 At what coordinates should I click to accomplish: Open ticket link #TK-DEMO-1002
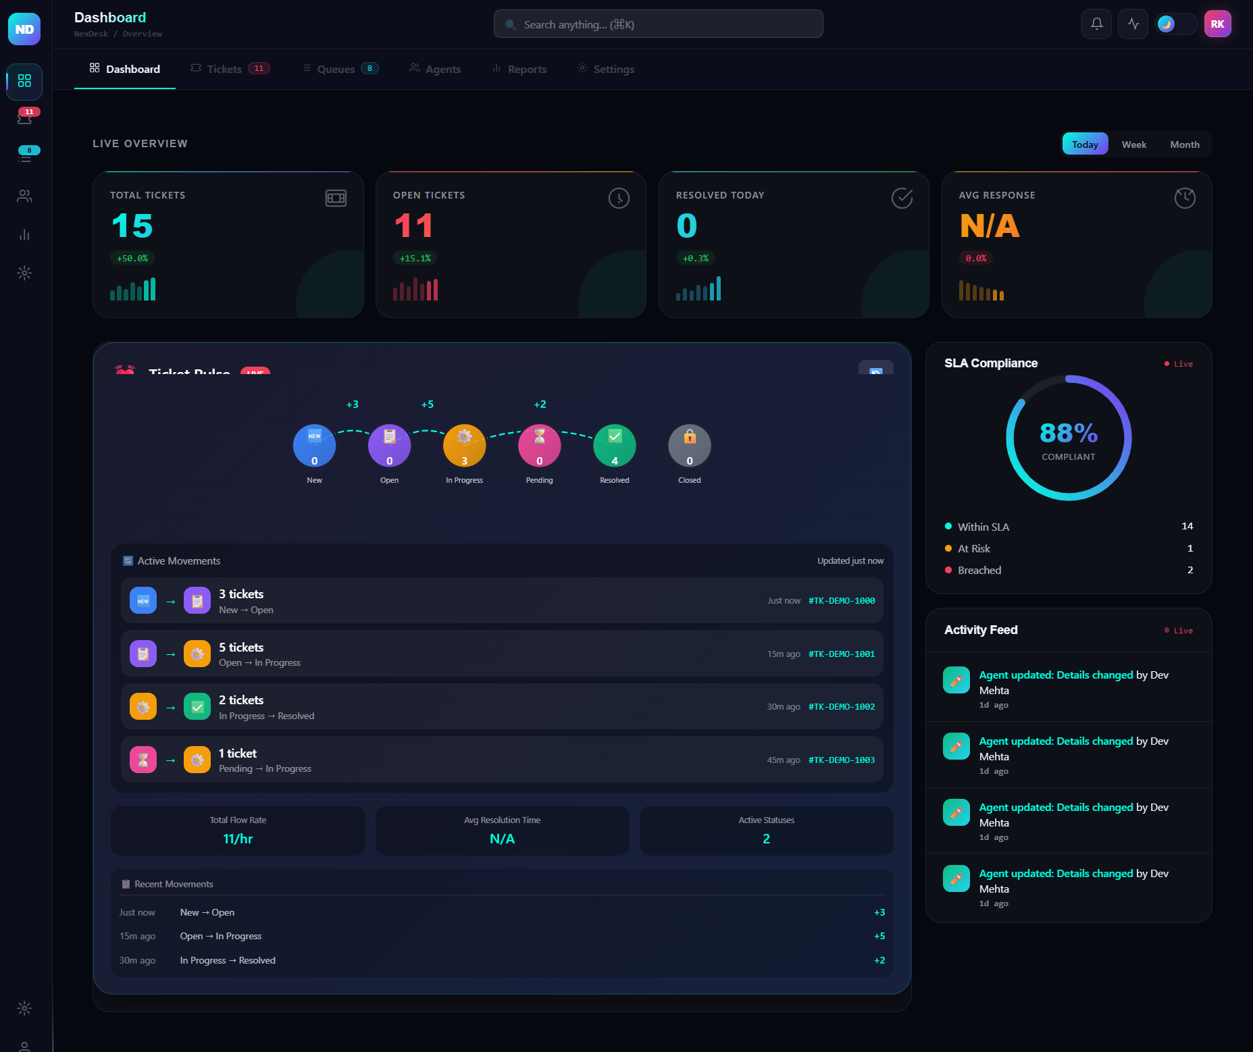[841, 707]
